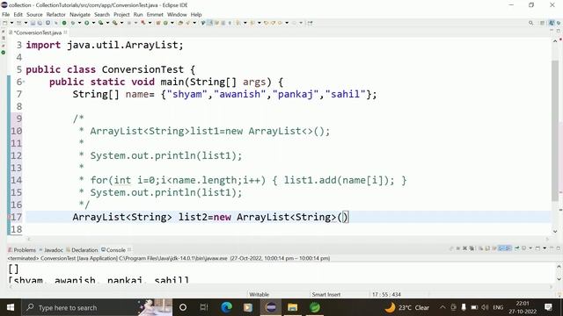563x316 pixels.
Task: Open the Coverage dropdown arrow
Action: [x=107, y=23]
